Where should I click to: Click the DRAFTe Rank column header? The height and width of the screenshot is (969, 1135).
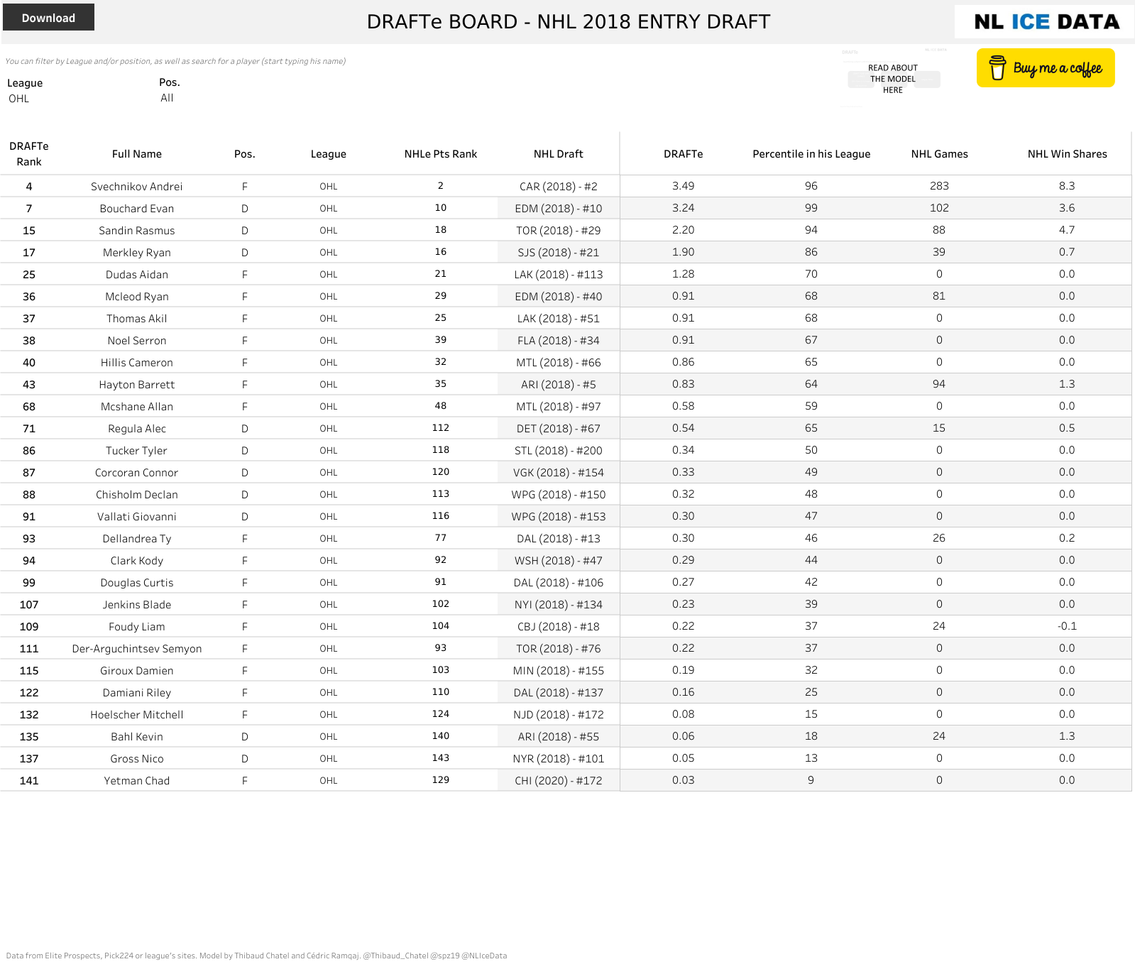coord(29,154)
